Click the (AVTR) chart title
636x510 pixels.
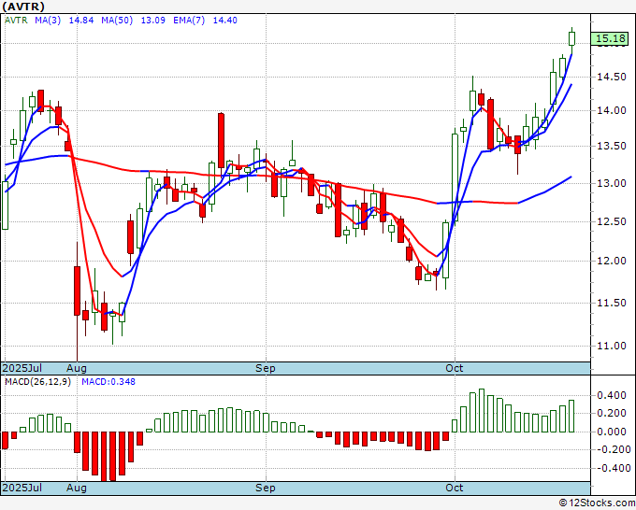(23, 7)
